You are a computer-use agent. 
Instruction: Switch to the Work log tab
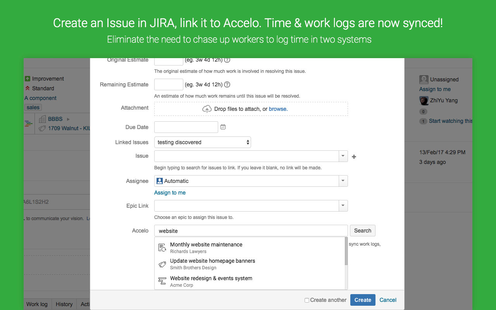click(37, 304)
